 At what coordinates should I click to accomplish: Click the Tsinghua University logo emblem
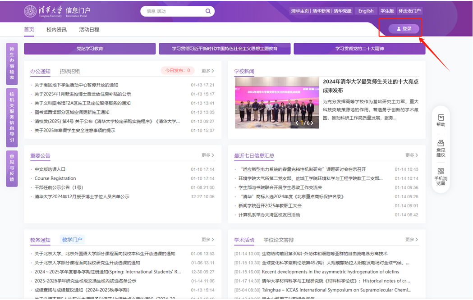point(30,11)
